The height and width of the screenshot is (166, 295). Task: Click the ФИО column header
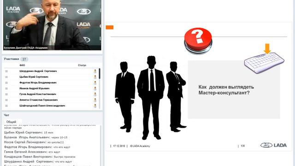pos(22,65)
